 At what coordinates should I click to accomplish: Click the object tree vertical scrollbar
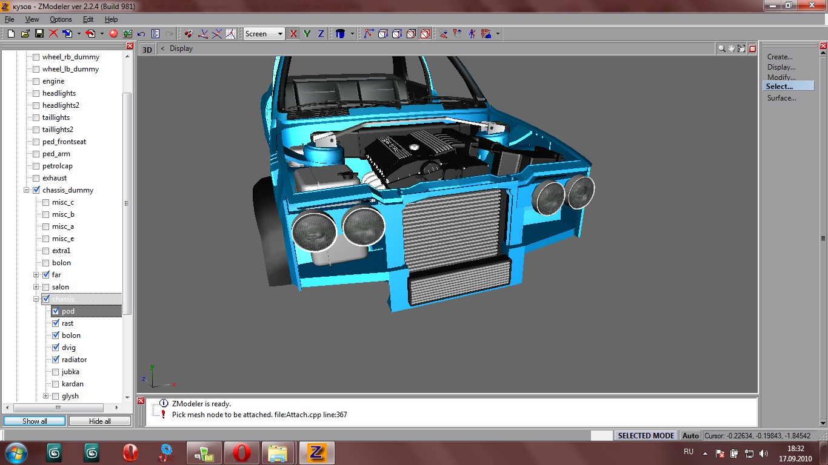click(x=127, y=203)
